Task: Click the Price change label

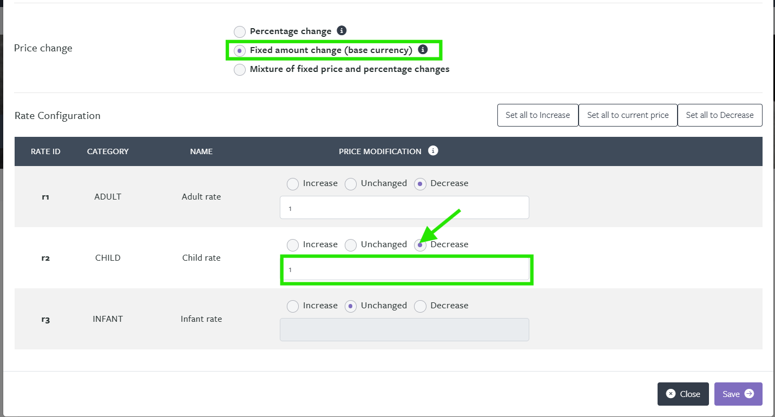Action: [x=43, y=48]
